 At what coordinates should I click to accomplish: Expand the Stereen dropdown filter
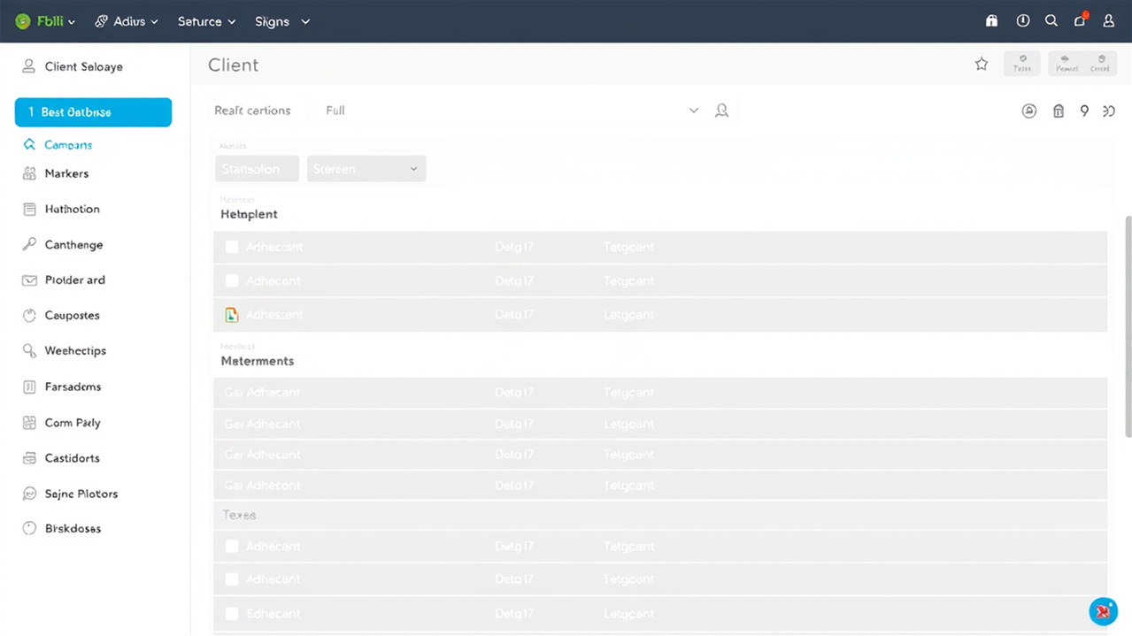(x=366, y=169)
